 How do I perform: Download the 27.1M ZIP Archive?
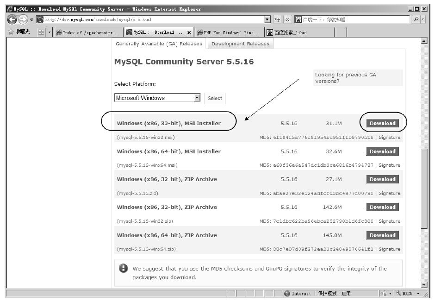coord(382,179)
